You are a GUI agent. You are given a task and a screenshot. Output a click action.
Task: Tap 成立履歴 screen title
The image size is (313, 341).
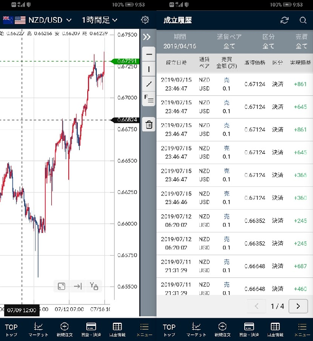(177, 20)
